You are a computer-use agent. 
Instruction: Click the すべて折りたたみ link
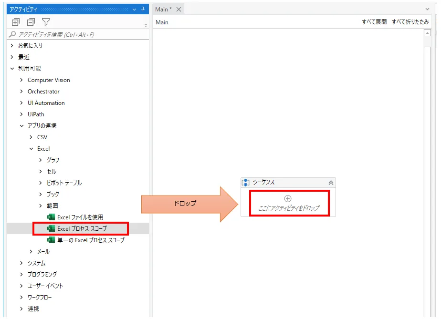coord(410,22)
